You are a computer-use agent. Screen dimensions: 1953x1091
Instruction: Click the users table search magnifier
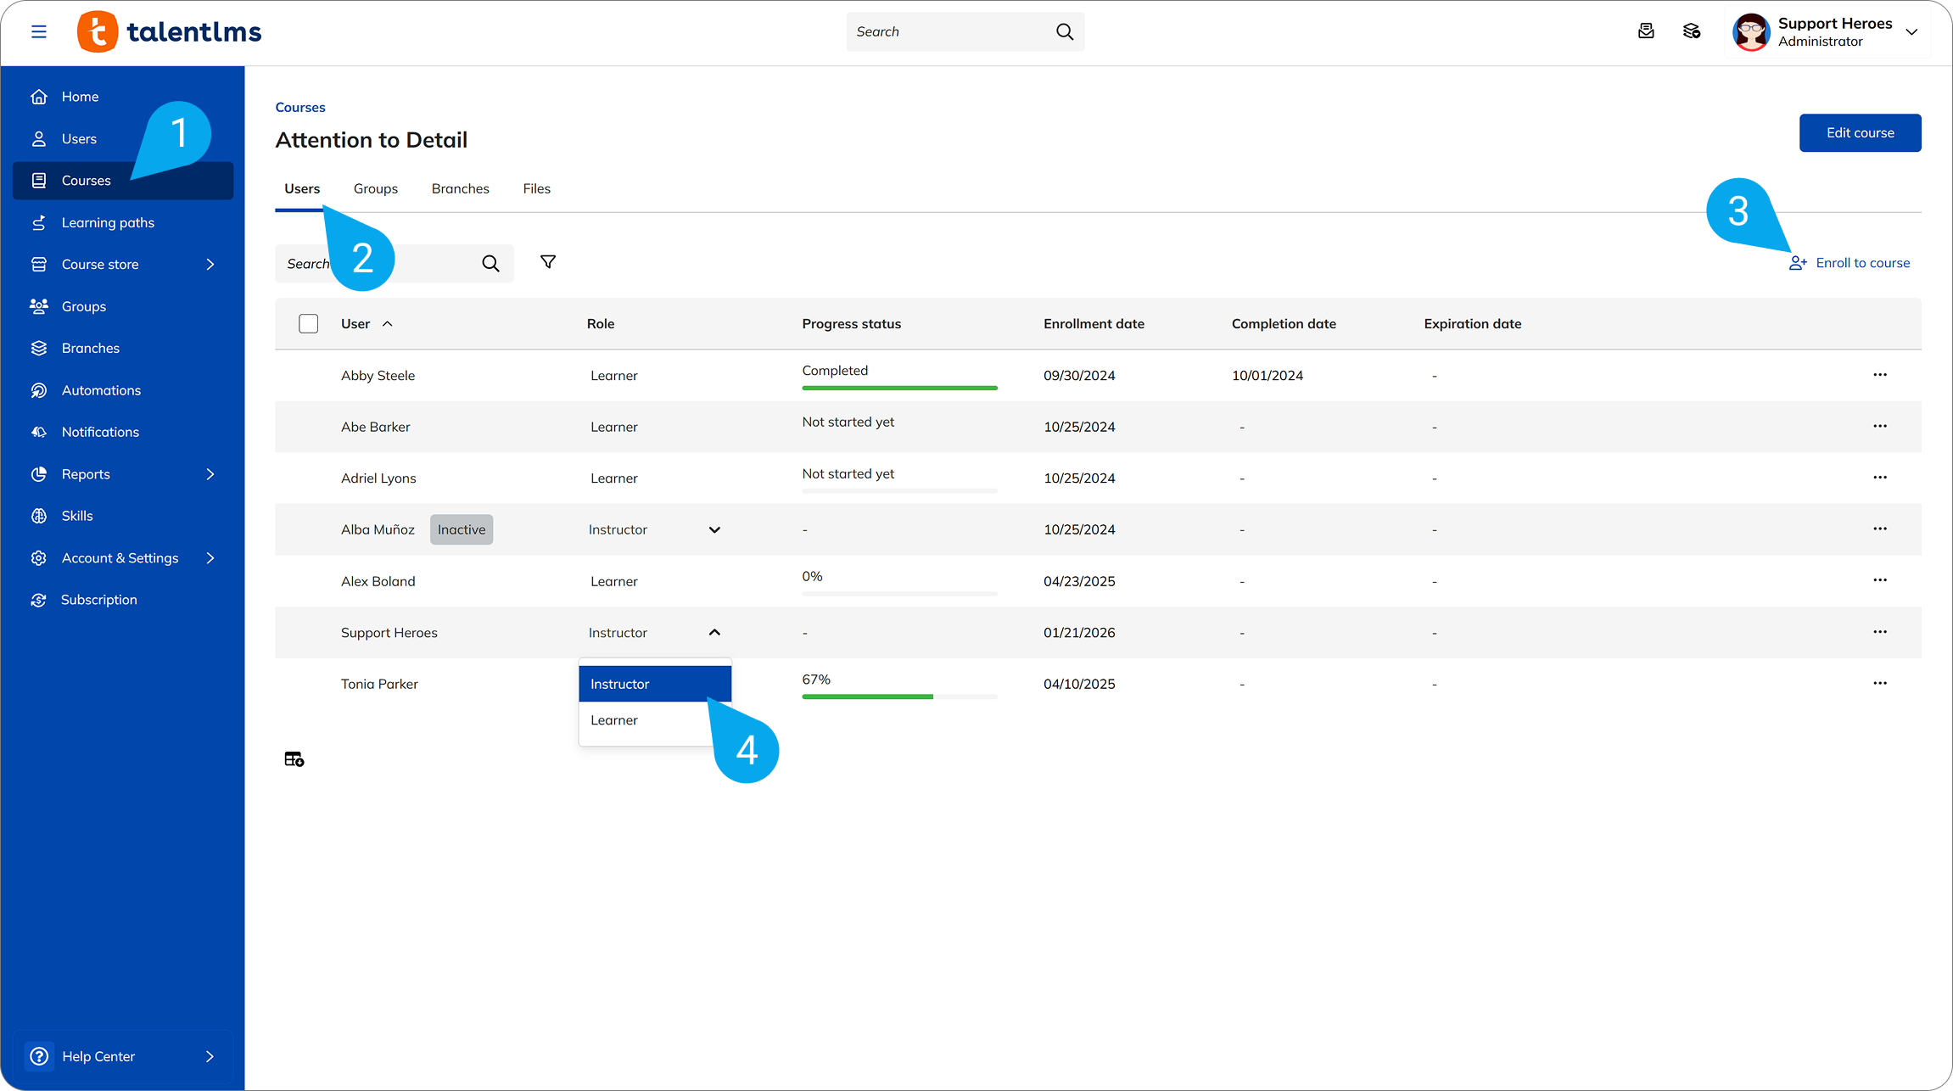coord(490,264)
